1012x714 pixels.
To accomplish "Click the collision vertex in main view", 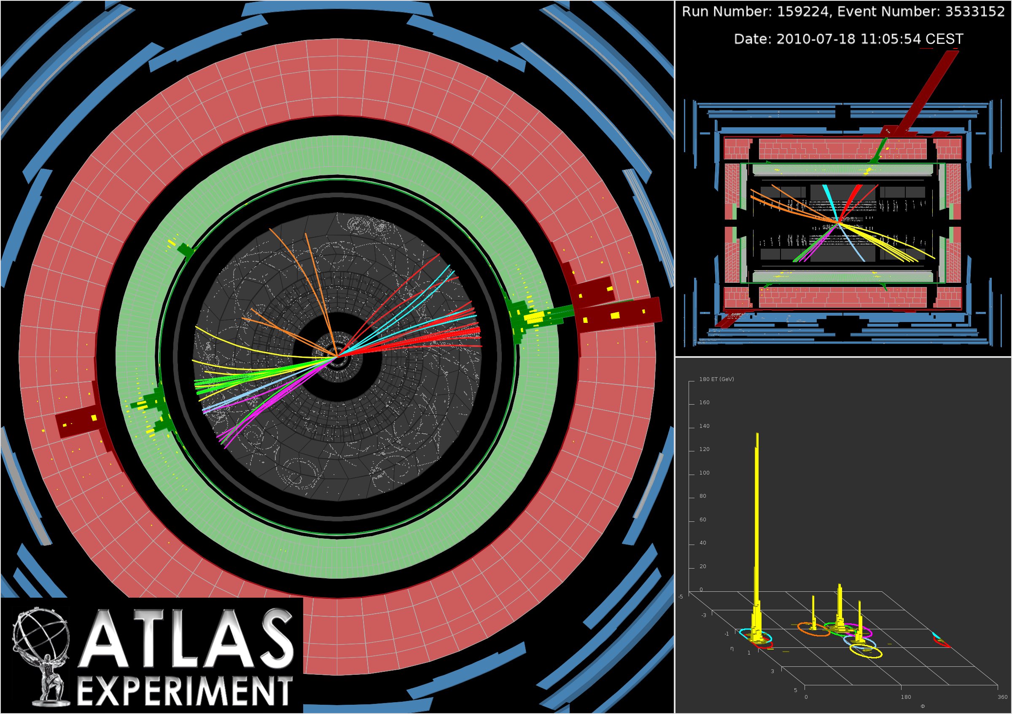I will pyautogui.click(x=337, y=356).
